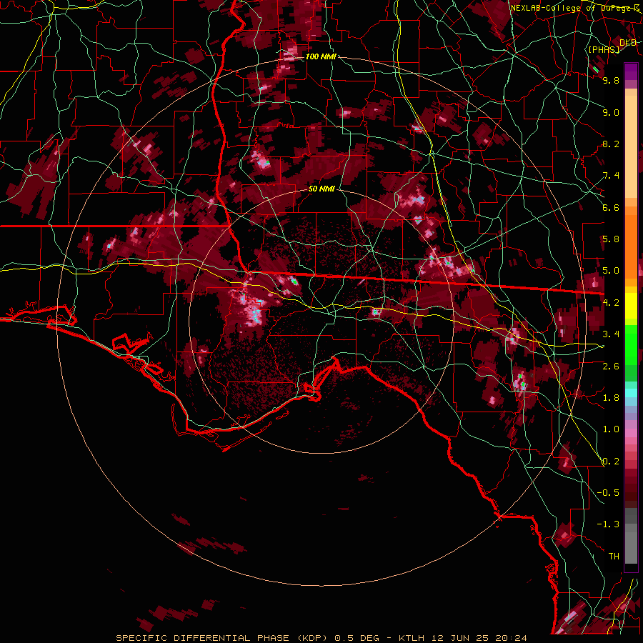Click the 100 NMI range ring label

tap(321, 56)
